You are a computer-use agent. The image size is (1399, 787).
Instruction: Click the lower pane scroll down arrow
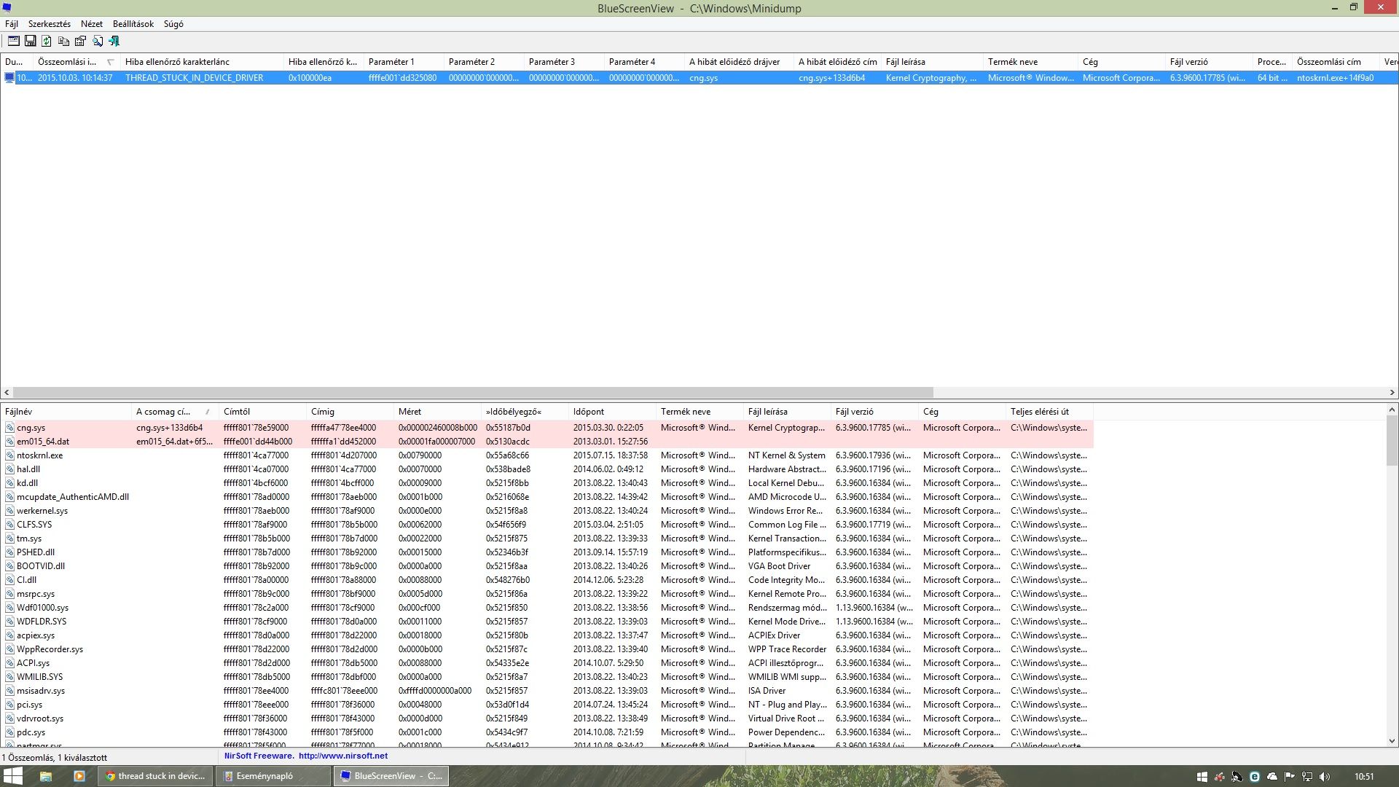click(1392, 741)
